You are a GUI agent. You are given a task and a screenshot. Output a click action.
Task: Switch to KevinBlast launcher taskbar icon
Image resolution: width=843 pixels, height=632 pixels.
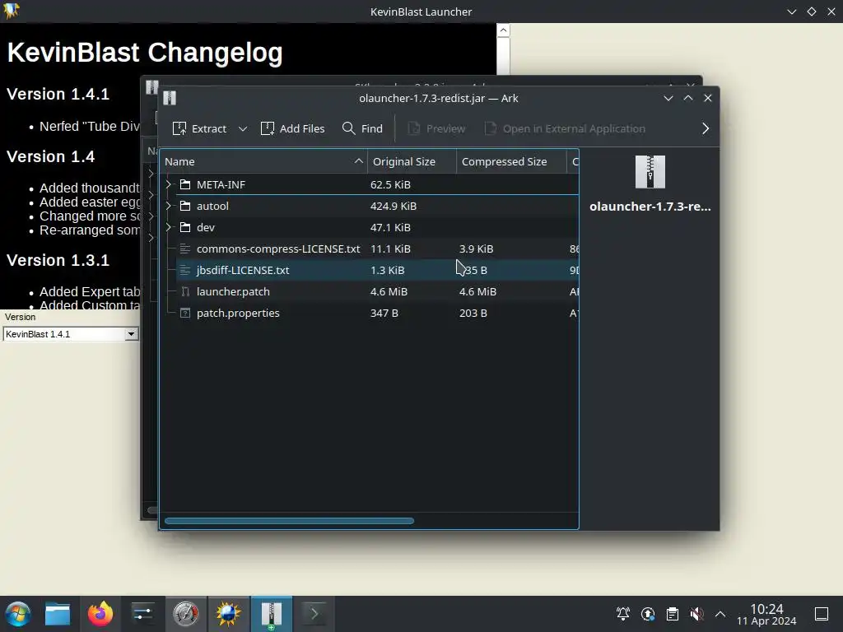point(229,614)
